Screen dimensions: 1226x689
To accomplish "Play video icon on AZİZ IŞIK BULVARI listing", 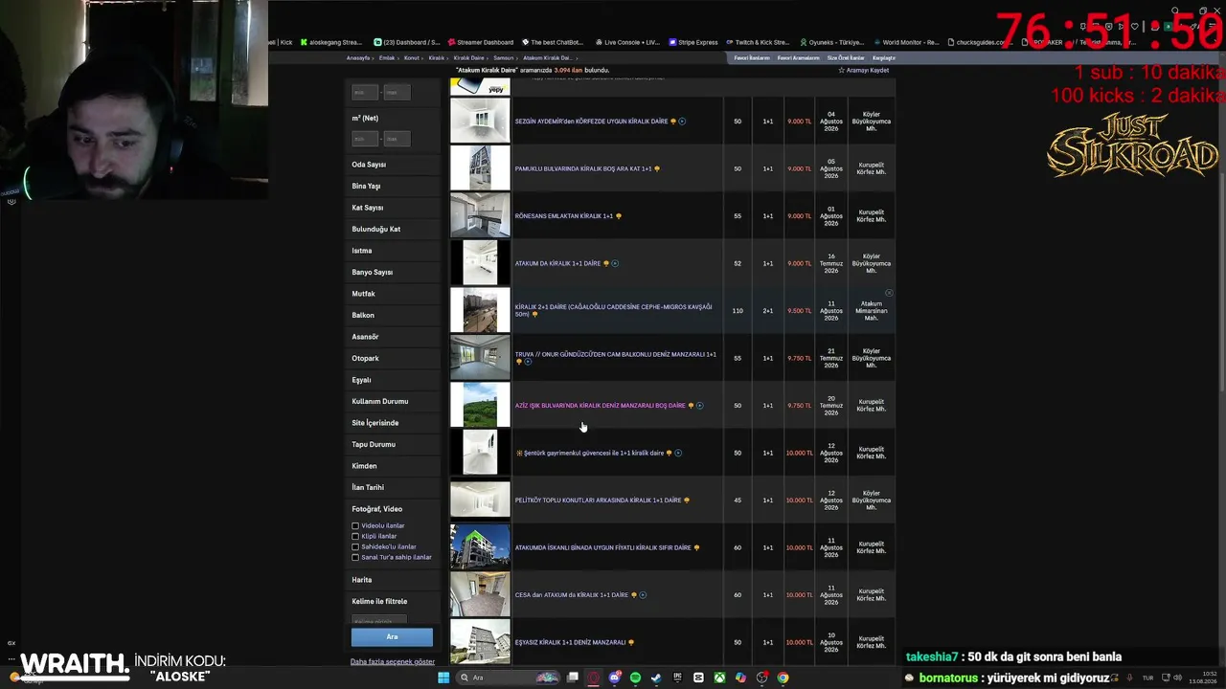I will 700,406.
